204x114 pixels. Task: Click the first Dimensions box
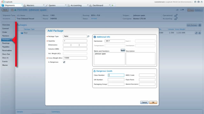click(x=67, y=45)
